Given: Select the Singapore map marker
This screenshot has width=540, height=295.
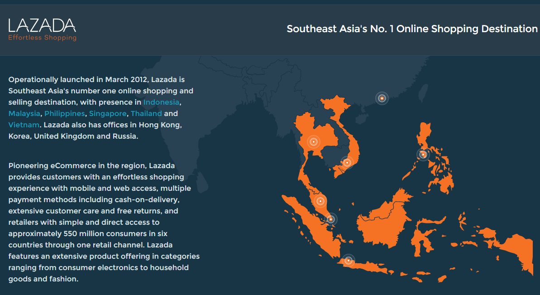Looking at the screenshot, I should (x=330, y=219).
